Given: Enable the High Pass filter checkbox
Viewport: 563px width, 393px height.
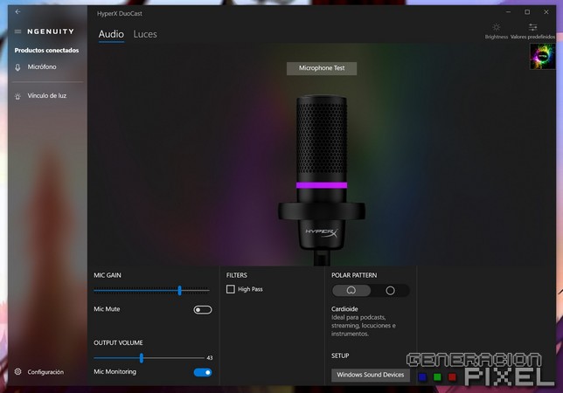Looking at the screenshot, I should click(231, 289).
